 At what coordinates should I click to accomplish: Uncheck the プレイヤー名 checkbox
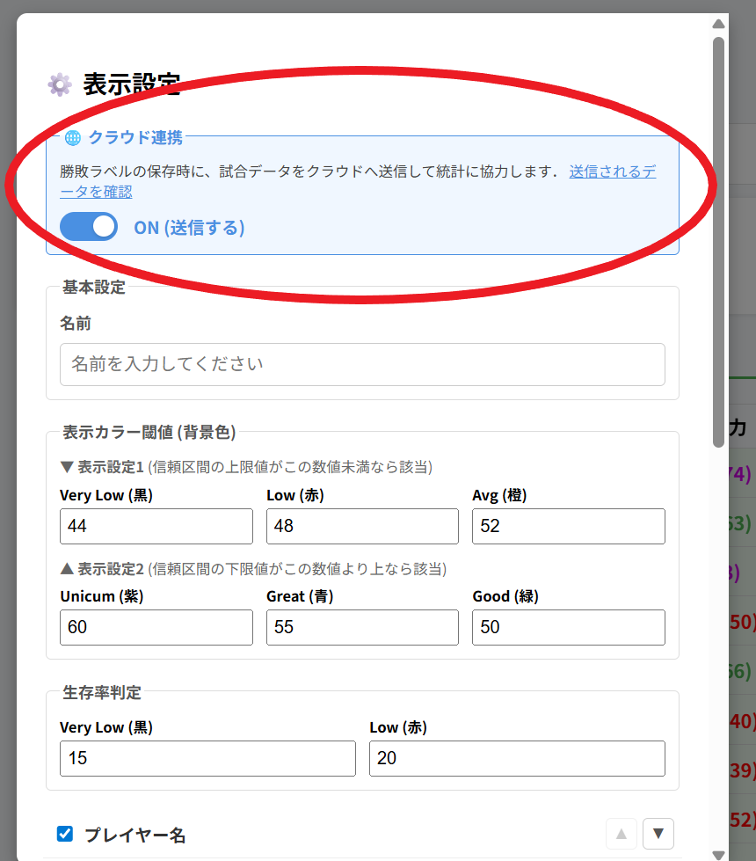(x=64, y=834)
